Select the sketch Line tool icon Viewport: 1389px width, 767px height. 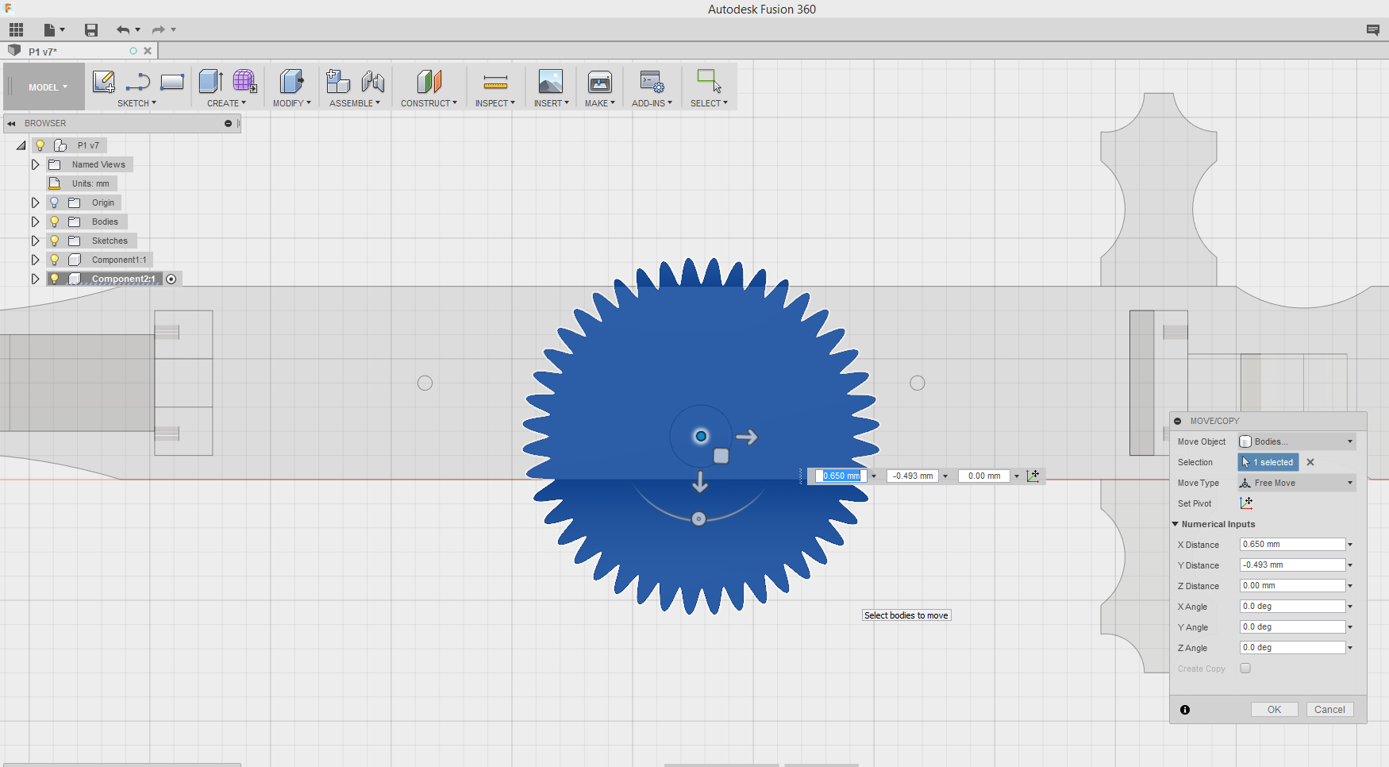(x=138, y=82)
